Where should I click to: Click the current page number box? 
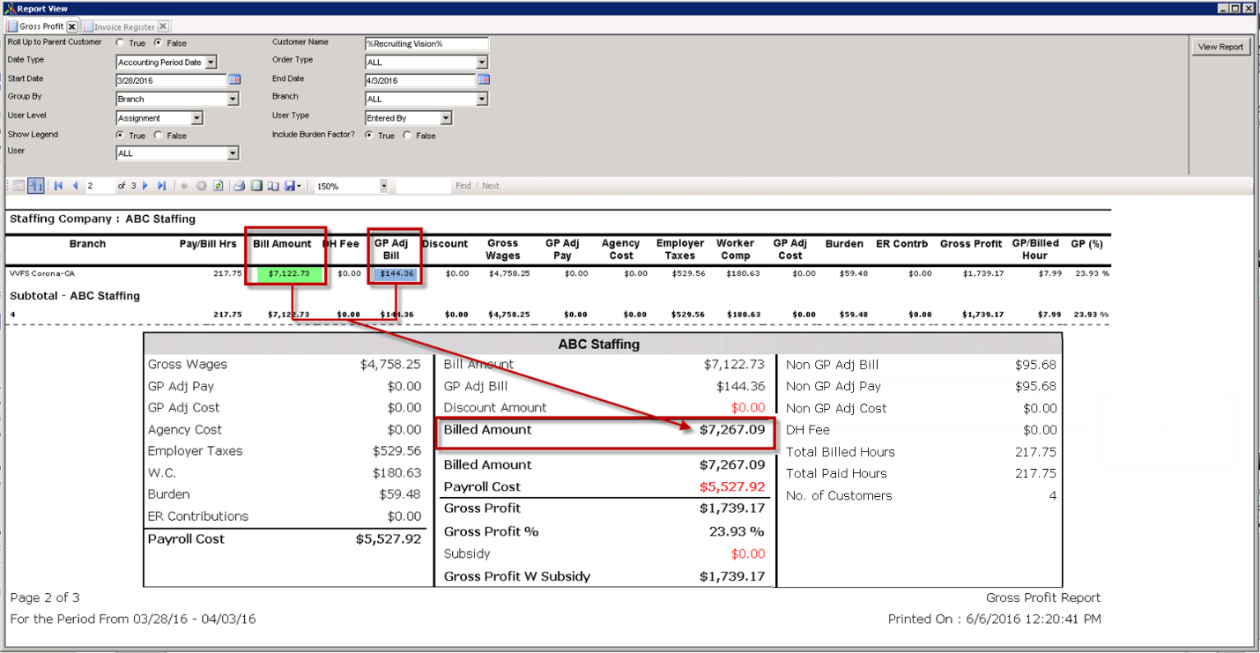coord(100,186)
